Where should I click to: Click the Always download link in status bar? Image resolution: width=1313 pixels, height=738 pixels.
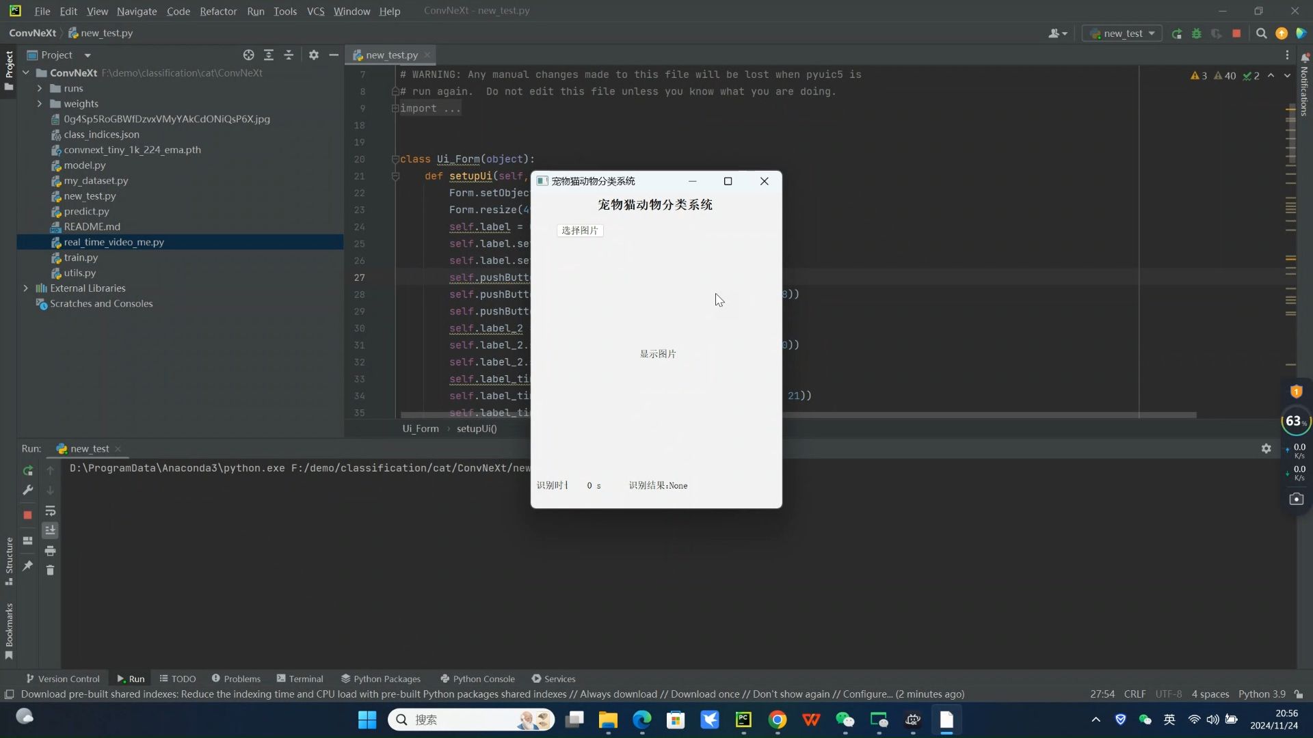point(618,694)
